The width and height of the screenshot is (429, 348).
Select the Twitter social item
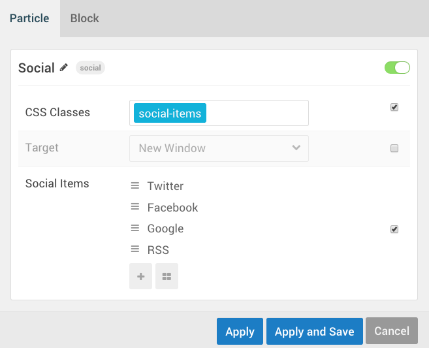(x=165, y=186)
